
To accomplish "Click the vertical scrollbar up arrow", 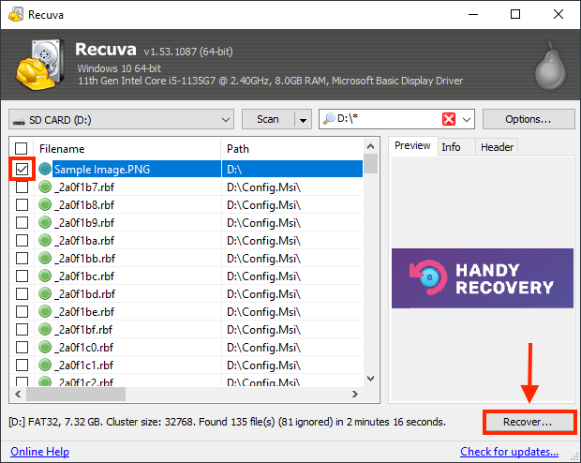I will (370, 146).
